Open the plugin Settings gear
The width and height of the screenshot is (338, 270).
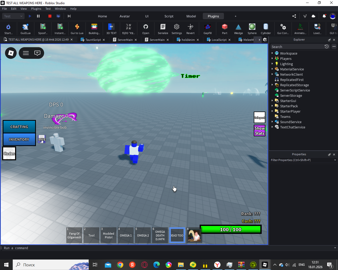click(x=177, y=29)
